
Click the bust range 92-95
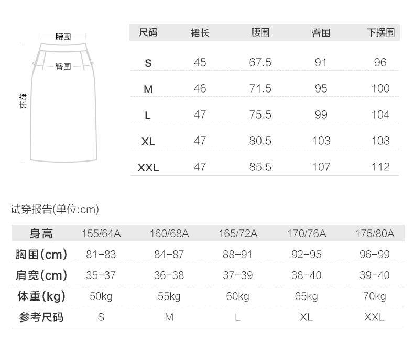coord(306,255)
